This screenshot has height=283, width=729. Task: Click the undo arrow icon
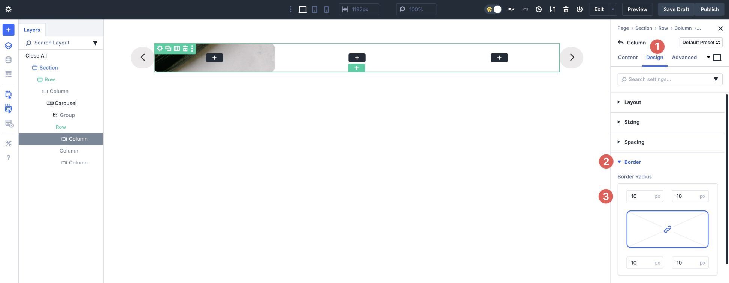[x=511, y=9]
